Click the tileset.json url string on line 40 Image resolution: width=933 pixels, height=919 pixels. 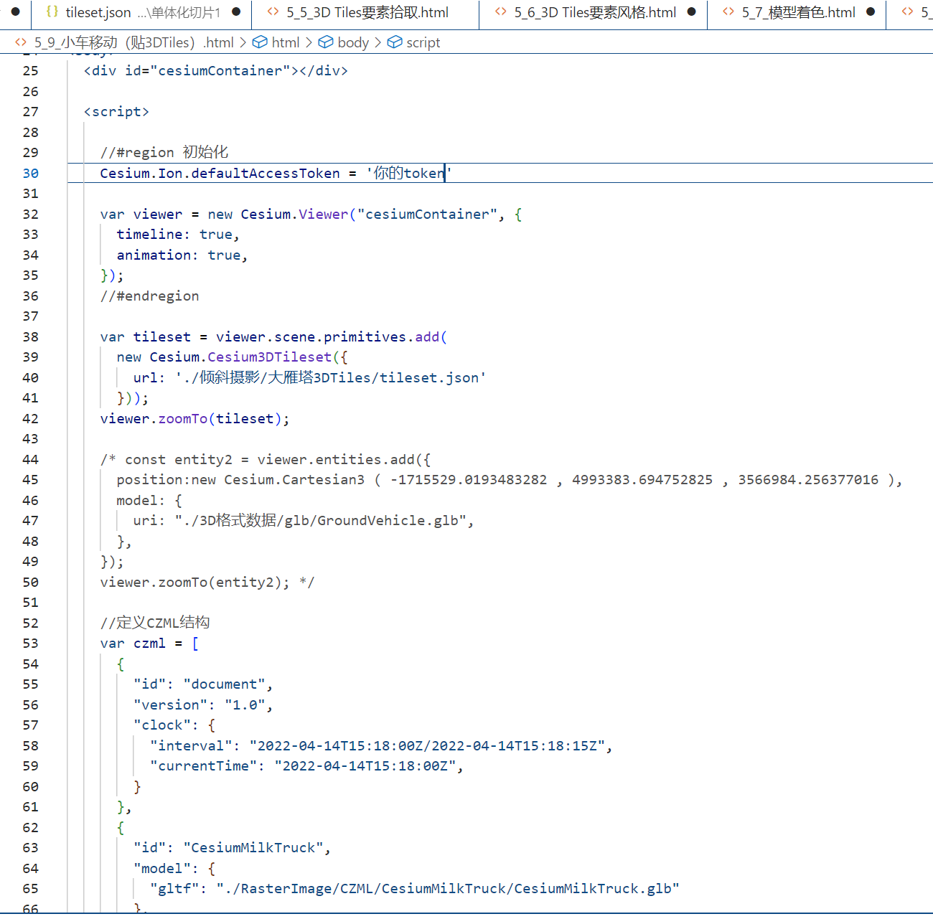click(330, 377)
